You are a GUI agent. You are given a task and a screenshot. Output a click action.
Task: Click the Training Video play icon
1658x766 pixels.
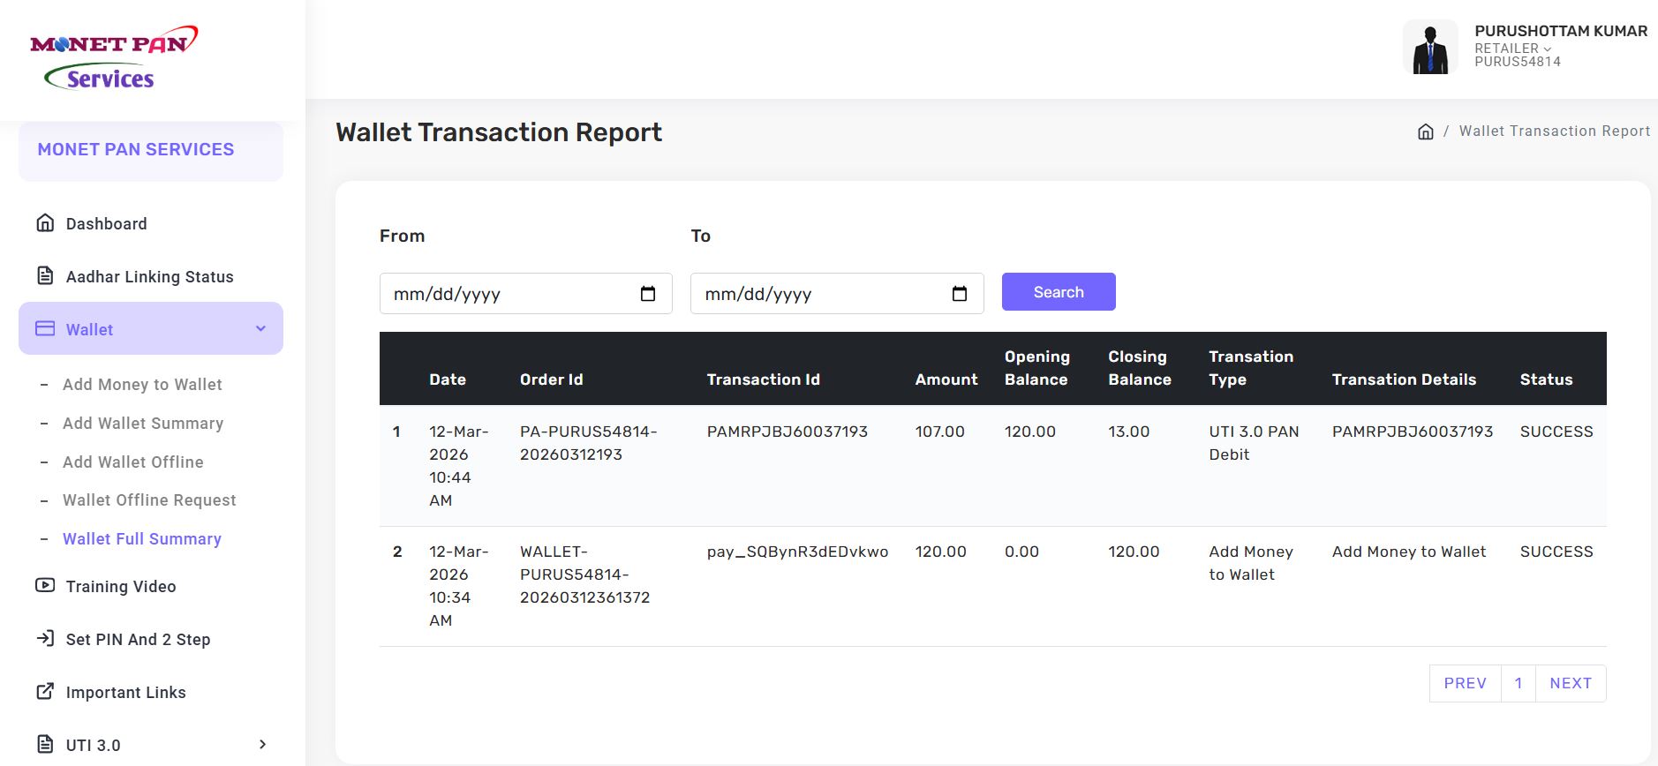click(x=45, y=586)
